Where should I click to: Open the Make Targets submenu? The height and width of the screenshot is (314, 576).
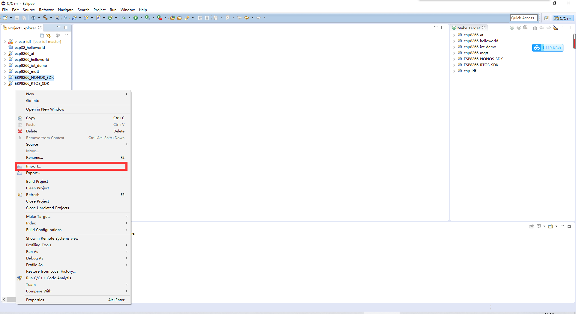(73, 217)
